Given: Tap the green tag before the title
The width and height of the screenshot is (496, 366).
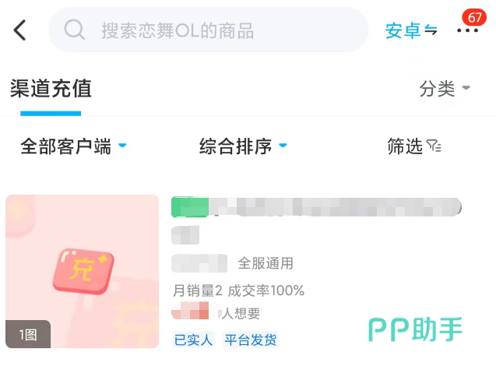Looking at the screenshot, I should pos(189,206).
